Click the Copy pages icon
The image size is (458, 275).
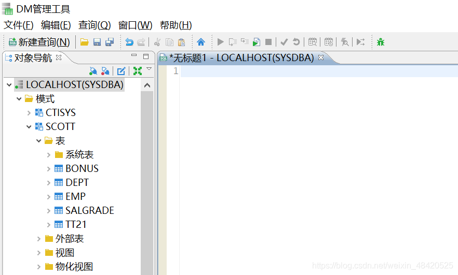(x=169, y=42)
